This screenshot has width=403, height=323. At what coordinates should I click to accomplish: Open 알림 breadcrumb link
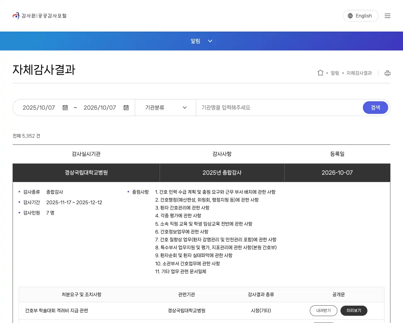tap(335, 73)
